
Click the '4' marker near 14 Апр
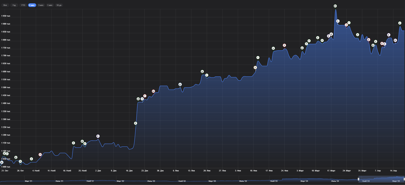(x=400, y=23)
